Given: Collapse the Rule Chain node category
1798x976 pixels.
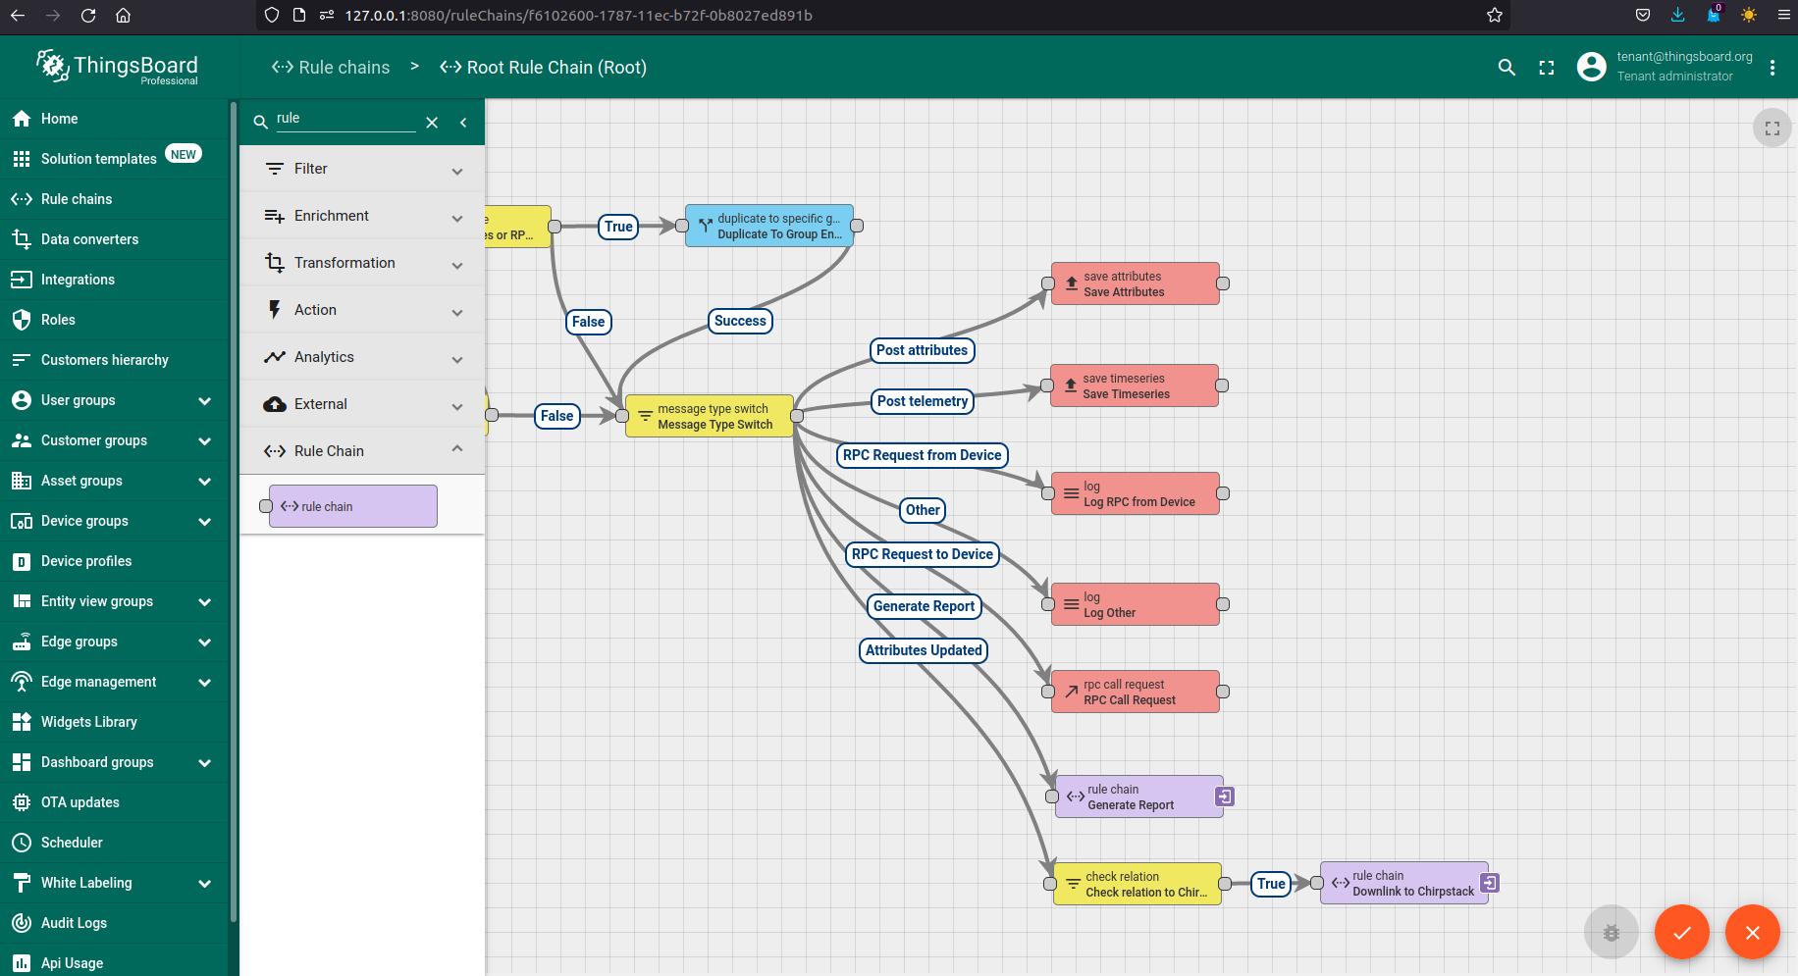Looking at the screenshot, I should click(362, 451).
